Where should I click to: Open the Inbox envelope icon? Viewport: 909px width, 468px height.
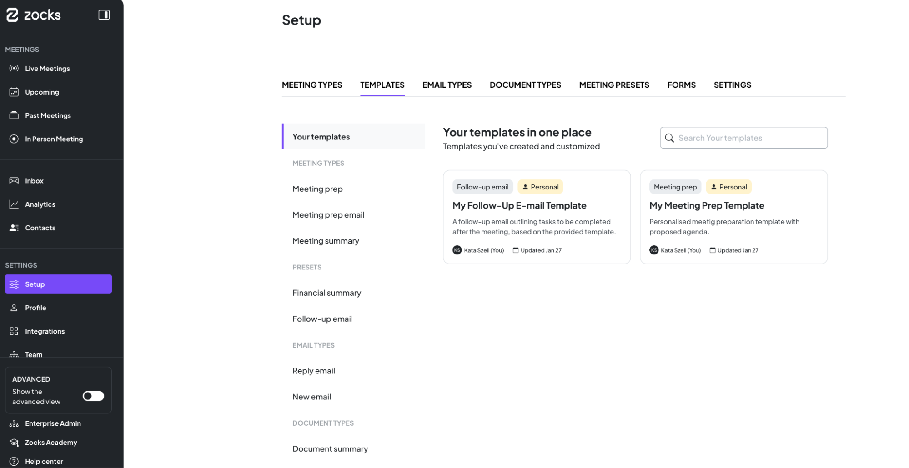coord(14,180)
